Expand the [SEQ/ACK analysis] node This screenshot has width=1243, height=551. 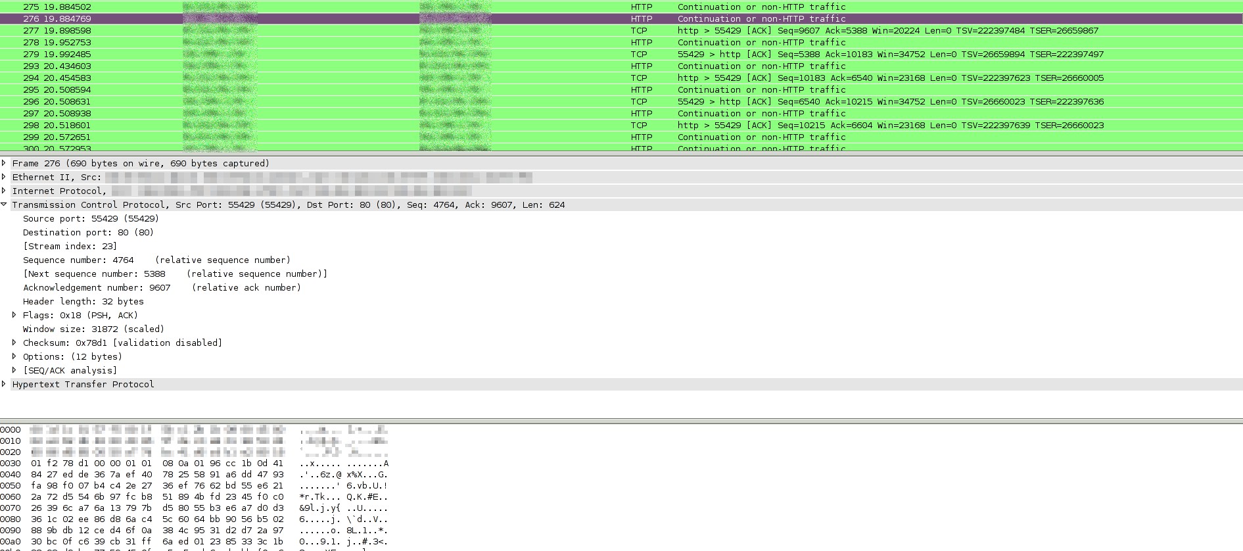coord(14,370)
